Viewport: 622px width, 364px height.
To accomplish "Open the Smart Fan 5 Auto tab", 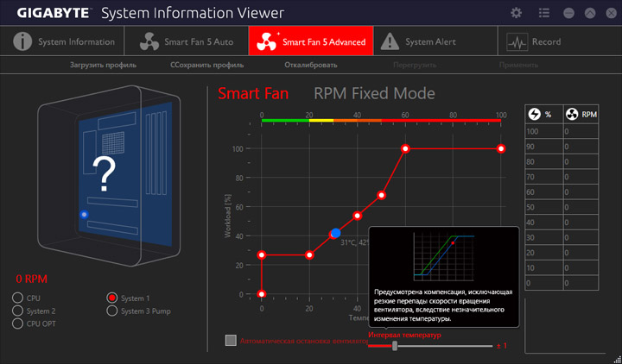I will pos(187,41).
